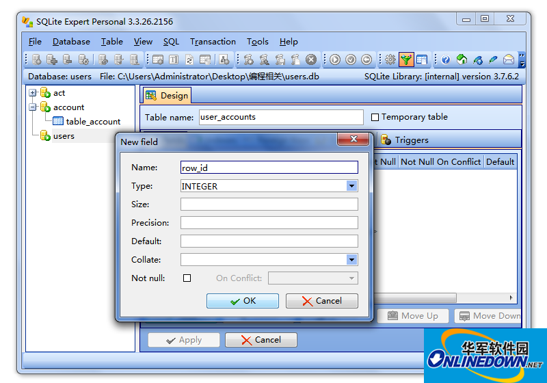Open the On Conflict dropdown
547x383 pixels.
point(313,278)
